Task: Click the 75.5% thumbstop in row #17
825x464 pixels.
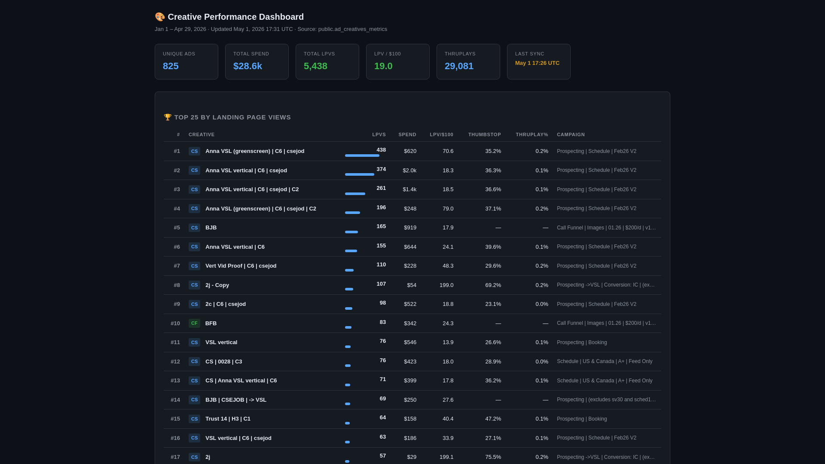Action: tap(493, 457)
